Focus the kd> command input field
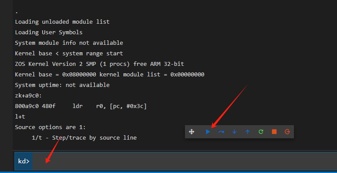This screenshot has height=173, width=337. tap(185, 161)
